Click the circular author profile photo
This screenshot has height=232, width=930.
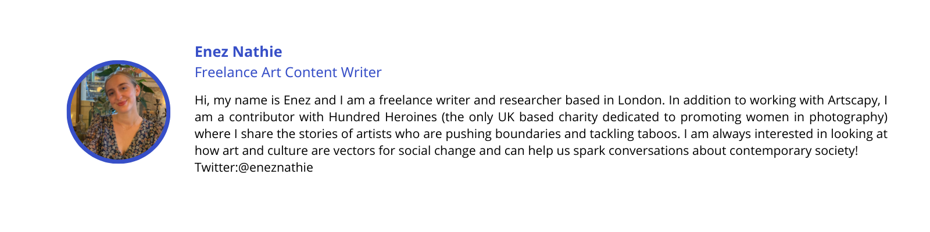(119, 112)
